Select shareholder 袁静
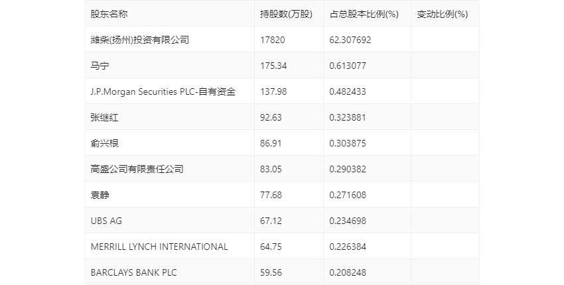This screenshot has height=285, width=564. (x=100, y=195)
